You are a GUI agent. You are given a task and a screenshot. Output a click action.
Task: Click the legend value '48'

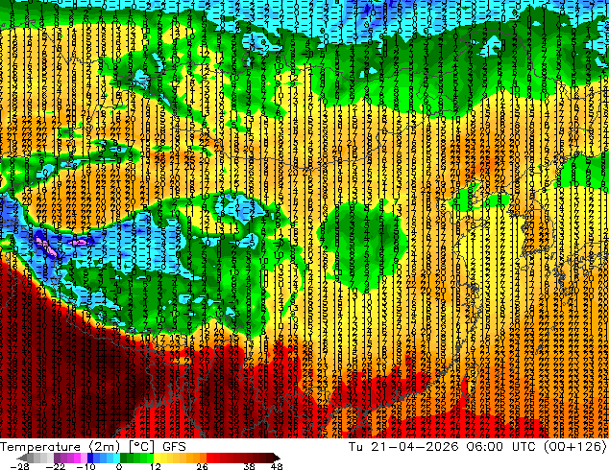click(276, 466)
